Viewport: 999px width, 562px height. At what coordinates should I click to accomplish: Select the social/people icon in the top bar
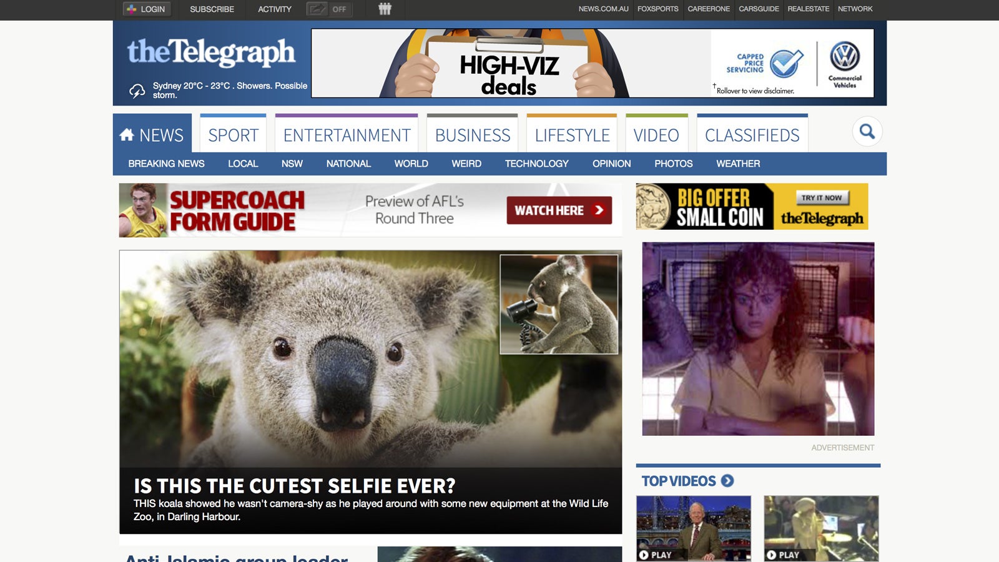tap(386, 9)
